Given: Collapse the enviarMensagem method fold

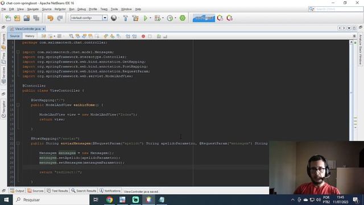Looking at the screenshot, I should pyautogui.click(x=18, y=143).
